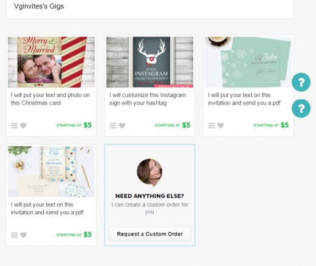316x266 pixels.
Task: Favorite the Christmas card gig with heart icon
Action: click(x=23, y=125)
